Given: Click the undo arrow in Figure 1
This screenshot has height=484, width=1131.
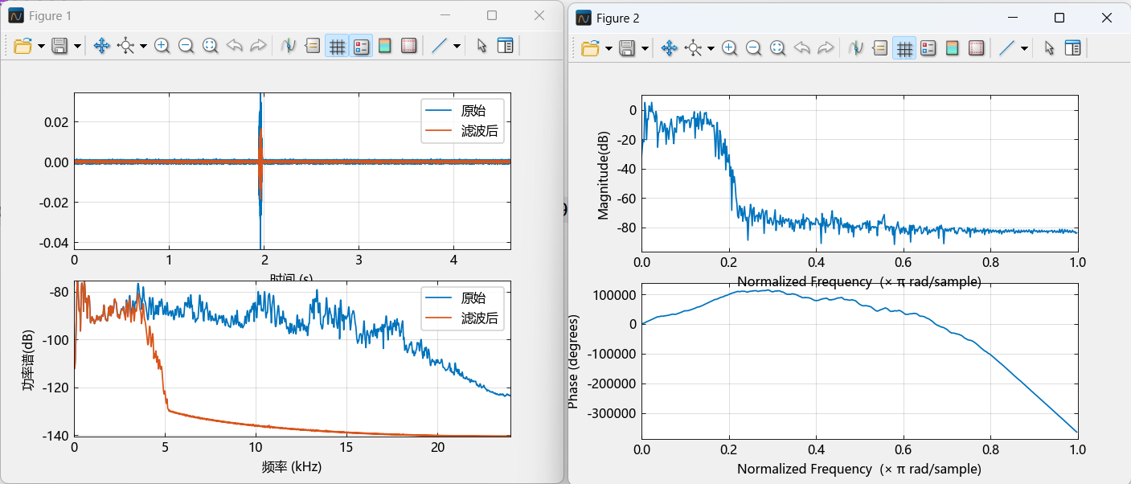Looking at the screenshot, I should (x=234, y=46).
